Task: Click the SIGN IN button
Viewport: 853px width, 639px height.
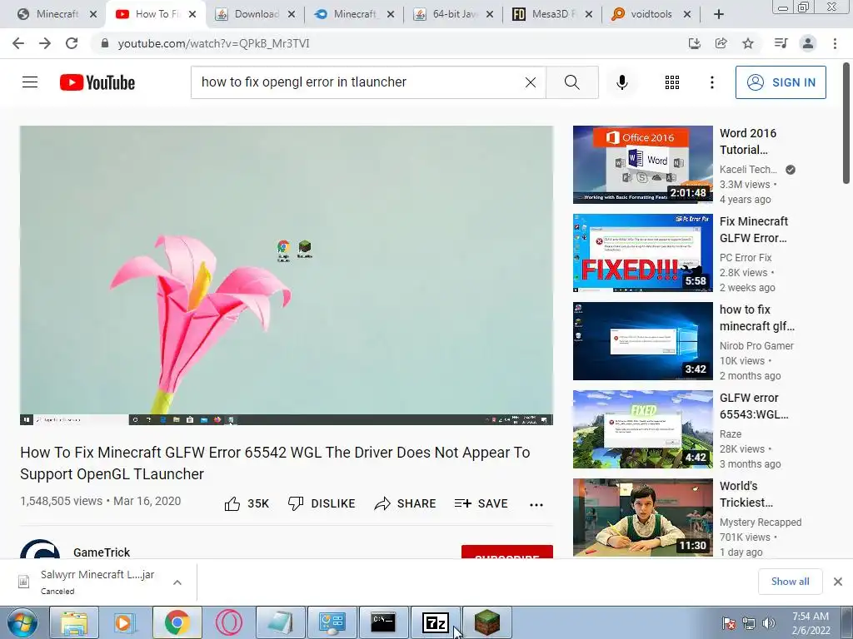Action: coord(781,82)
